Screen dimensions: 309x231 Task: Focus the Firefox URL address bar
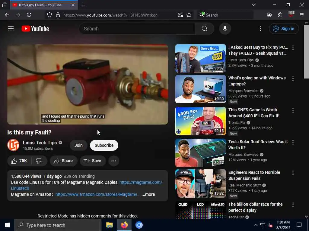tap(110, 15)
